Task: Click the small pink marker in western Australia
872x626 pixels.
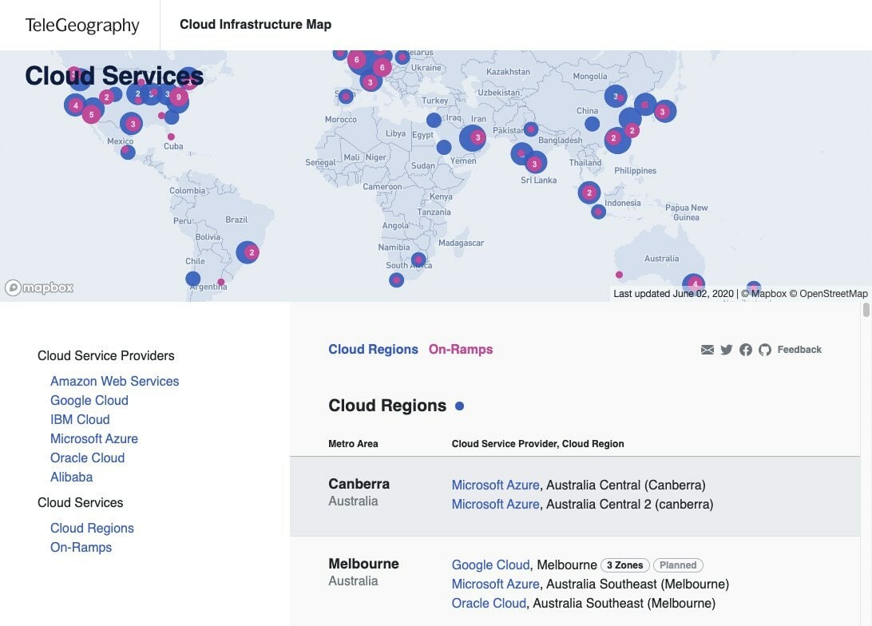Action: tap(619, 275)
